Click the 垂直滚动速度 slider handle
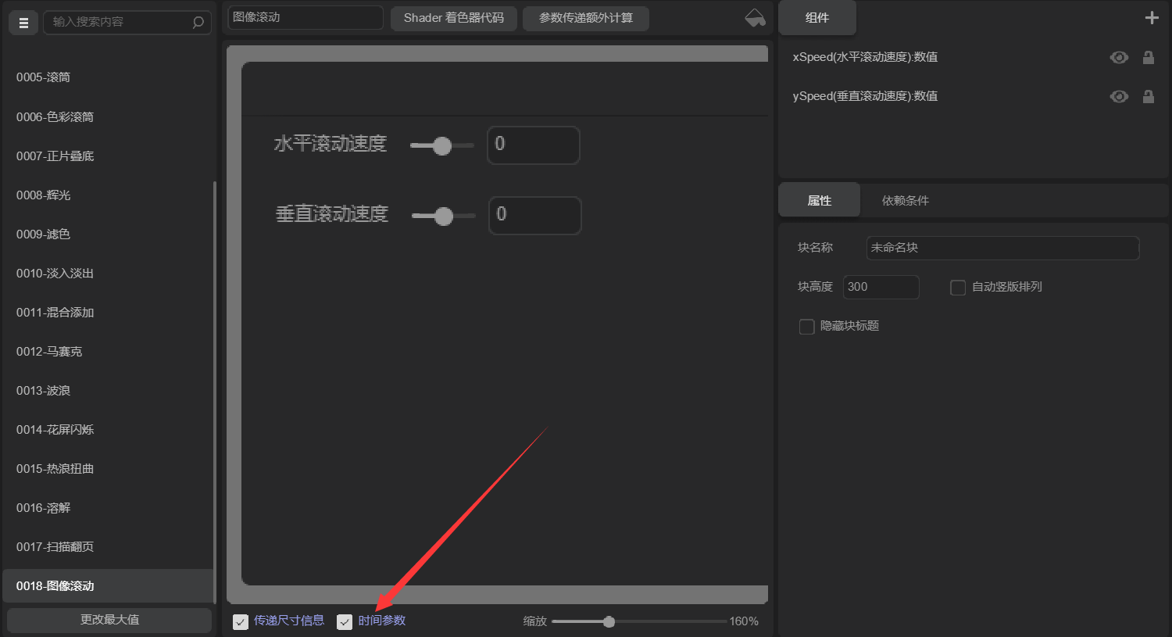This screenshot has width=1172, height=637. [444, 217]
